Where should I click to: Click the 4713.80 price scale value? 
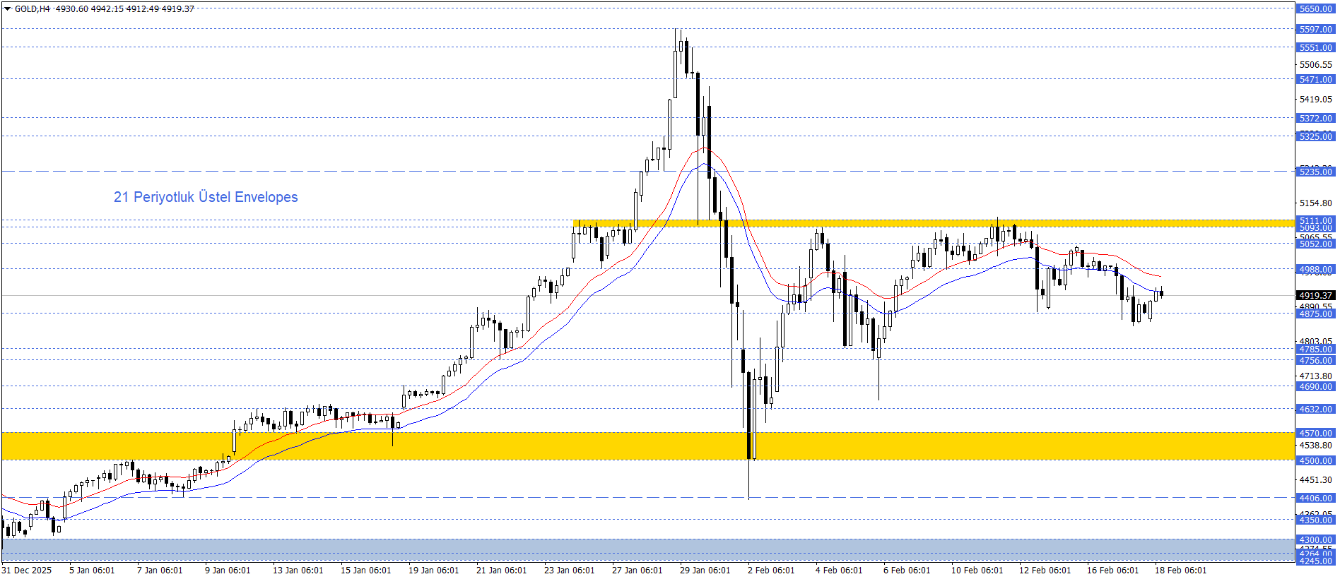1315,376
